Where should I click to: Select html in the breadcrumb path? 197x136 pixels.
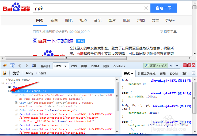[x=42, y=73]
